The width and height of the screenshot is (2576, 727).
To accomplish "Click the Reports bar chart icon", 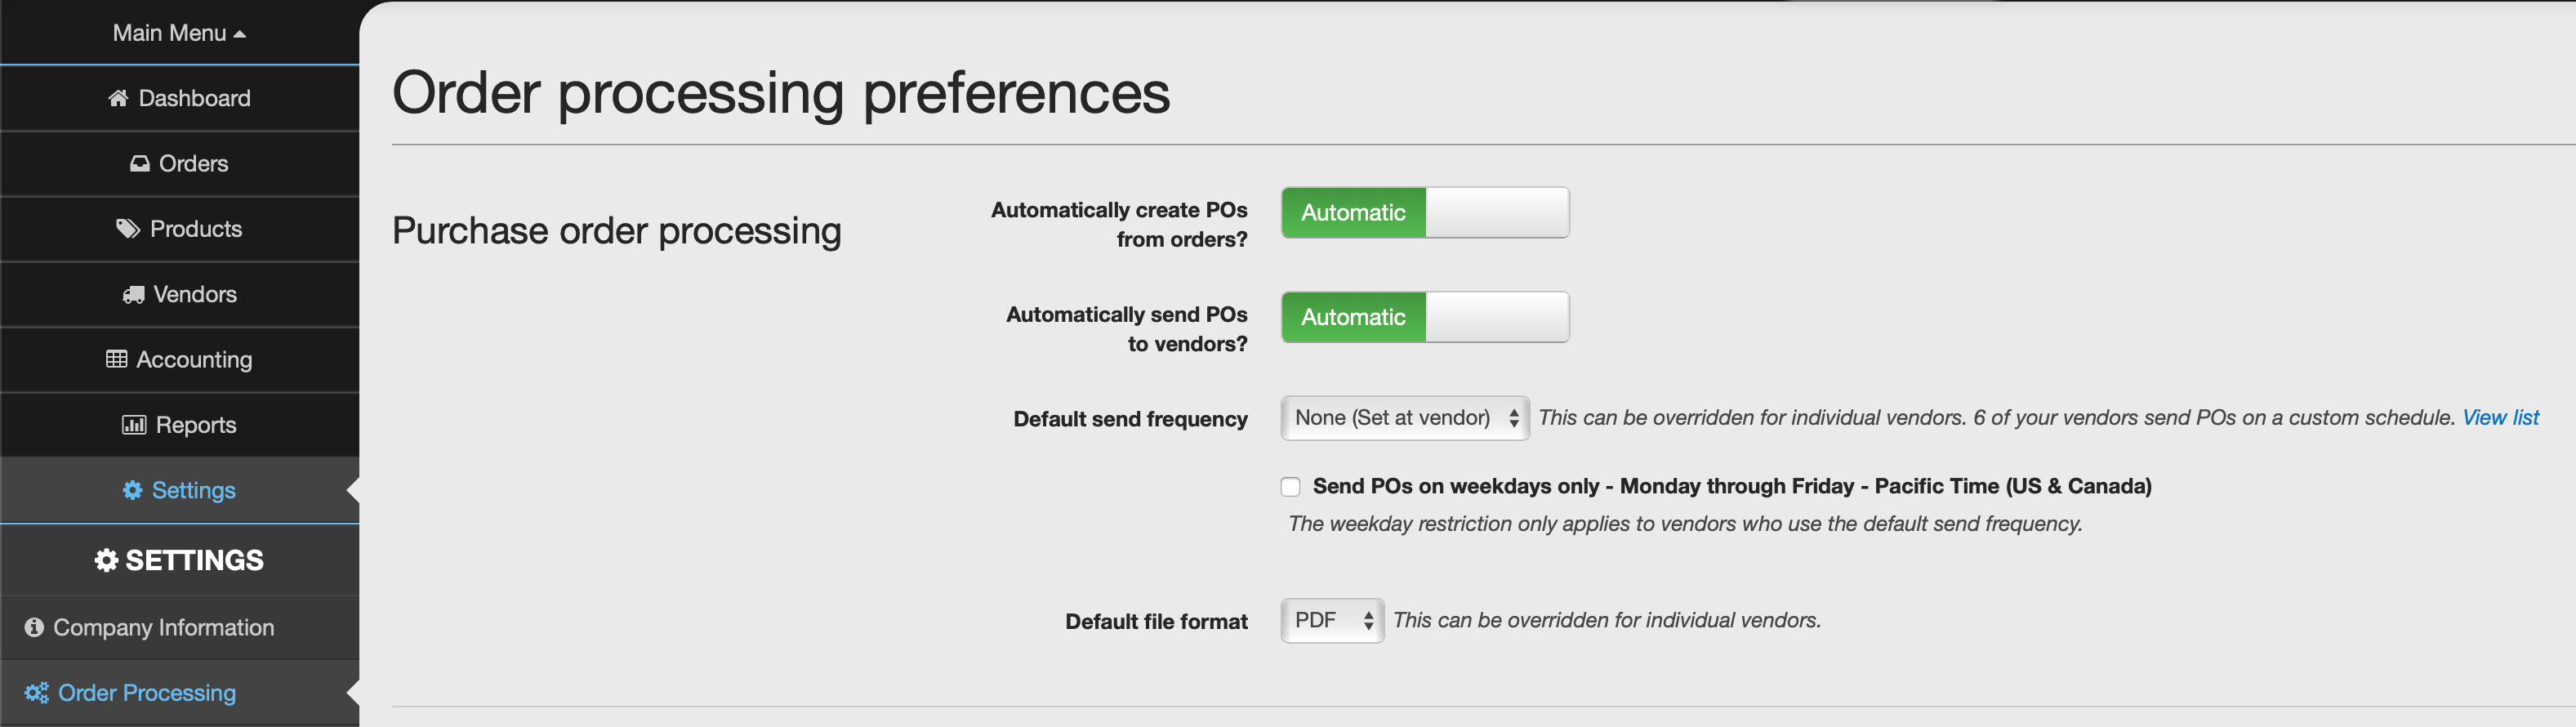I will [134, 425].
